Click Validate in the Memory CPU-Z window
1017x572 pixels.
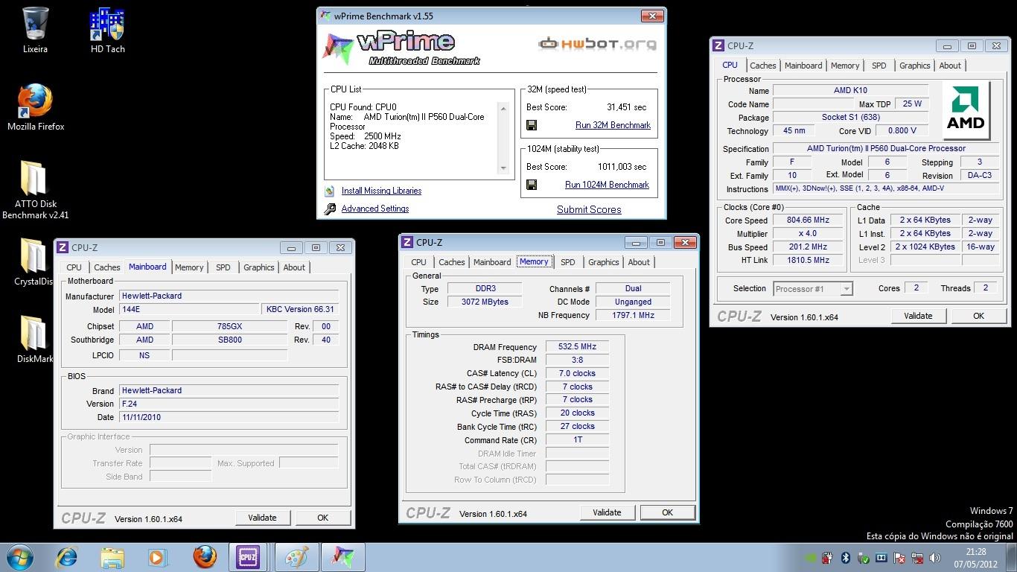[607, 512]
